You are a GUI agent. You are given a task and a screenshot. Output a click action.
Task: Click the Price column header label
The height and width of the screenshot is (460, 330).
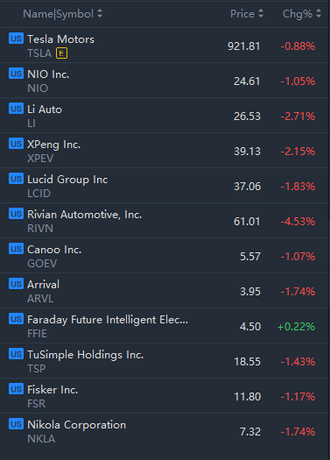coord(242,14)
